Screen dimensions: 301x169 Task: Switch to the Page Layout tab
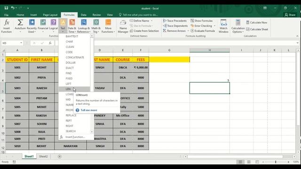click(x=50, y=15)
